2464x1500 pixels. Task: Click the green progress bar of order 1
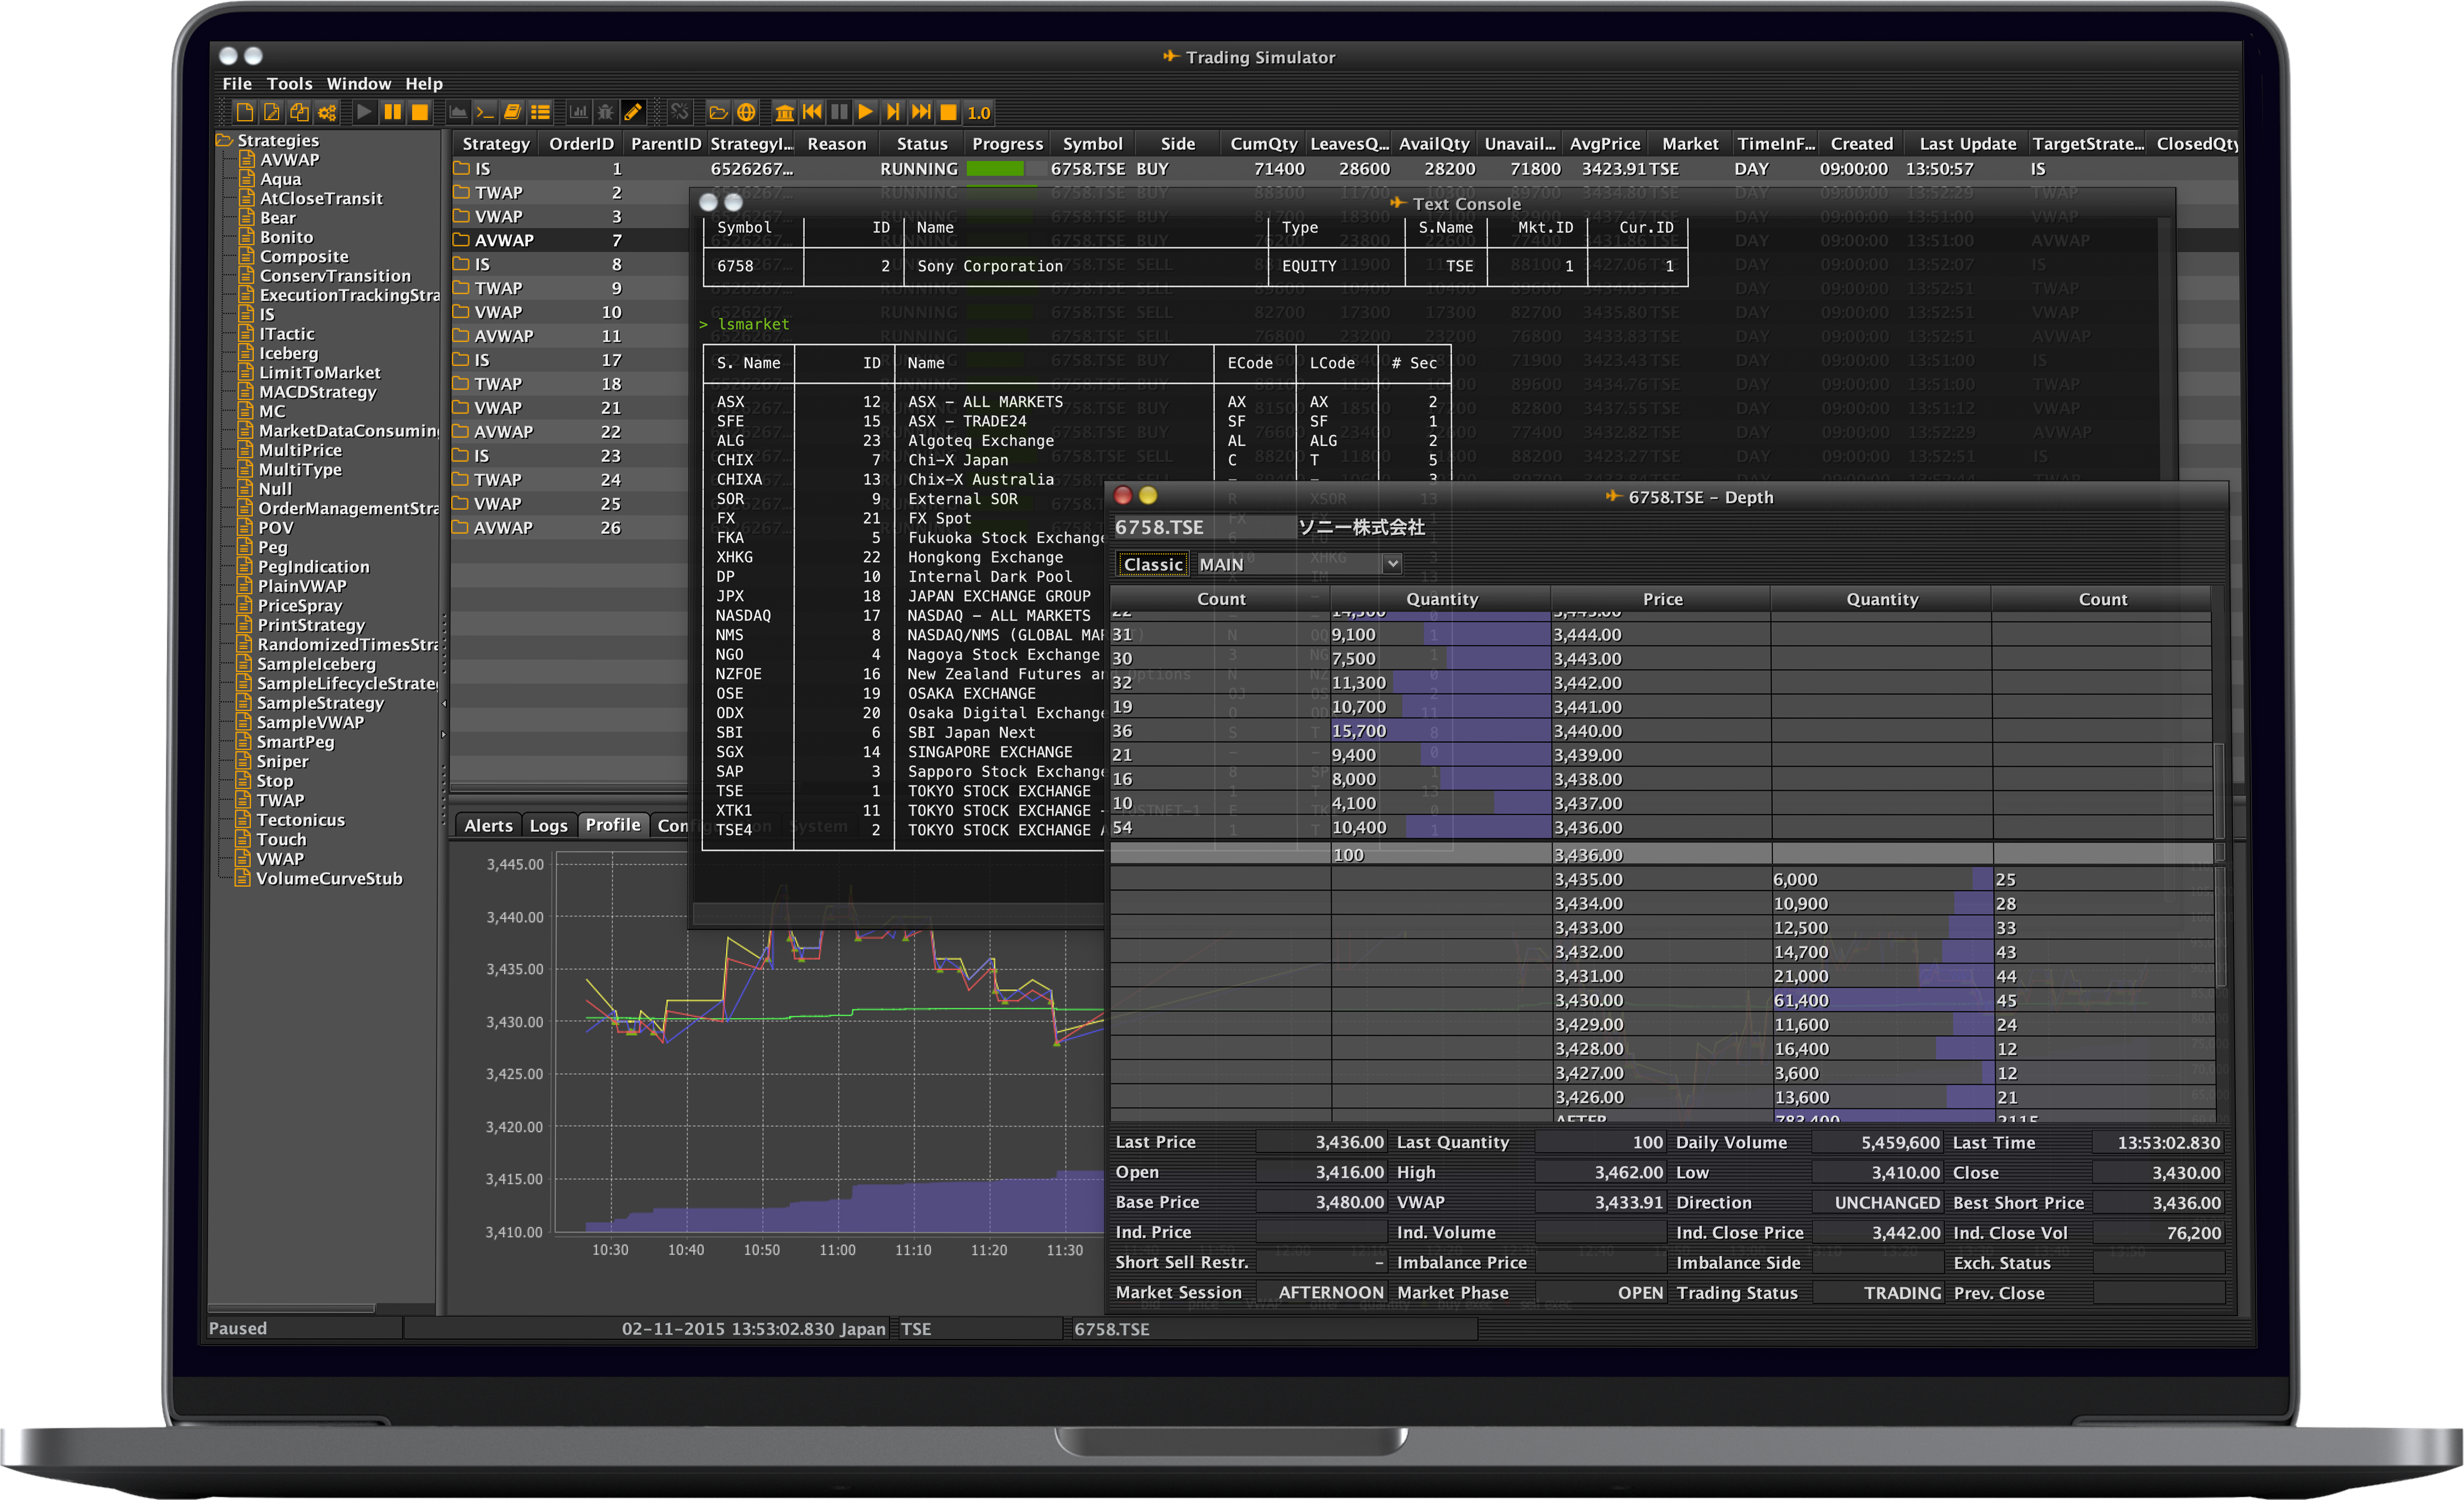[x=994, y=169]
